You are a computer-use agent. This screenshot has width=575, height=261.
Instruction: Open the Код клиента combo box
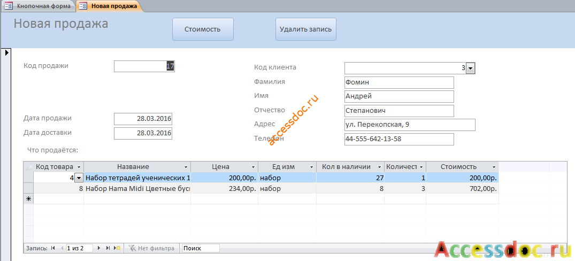pos(471,68)
